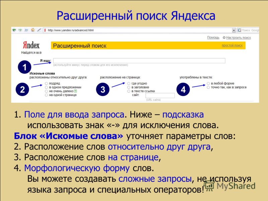The image size is (268, 201).
Task: Click the Я ищу label
Action: pyautogui.click(x=46, y=61)
